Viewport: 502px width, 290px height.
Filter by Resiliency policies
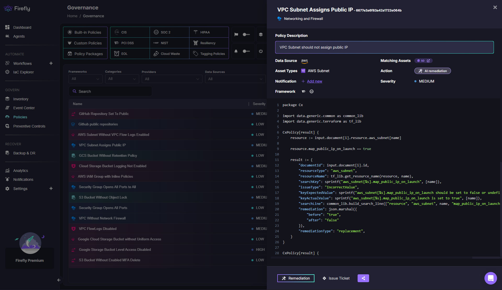click(x=209, y=43)
